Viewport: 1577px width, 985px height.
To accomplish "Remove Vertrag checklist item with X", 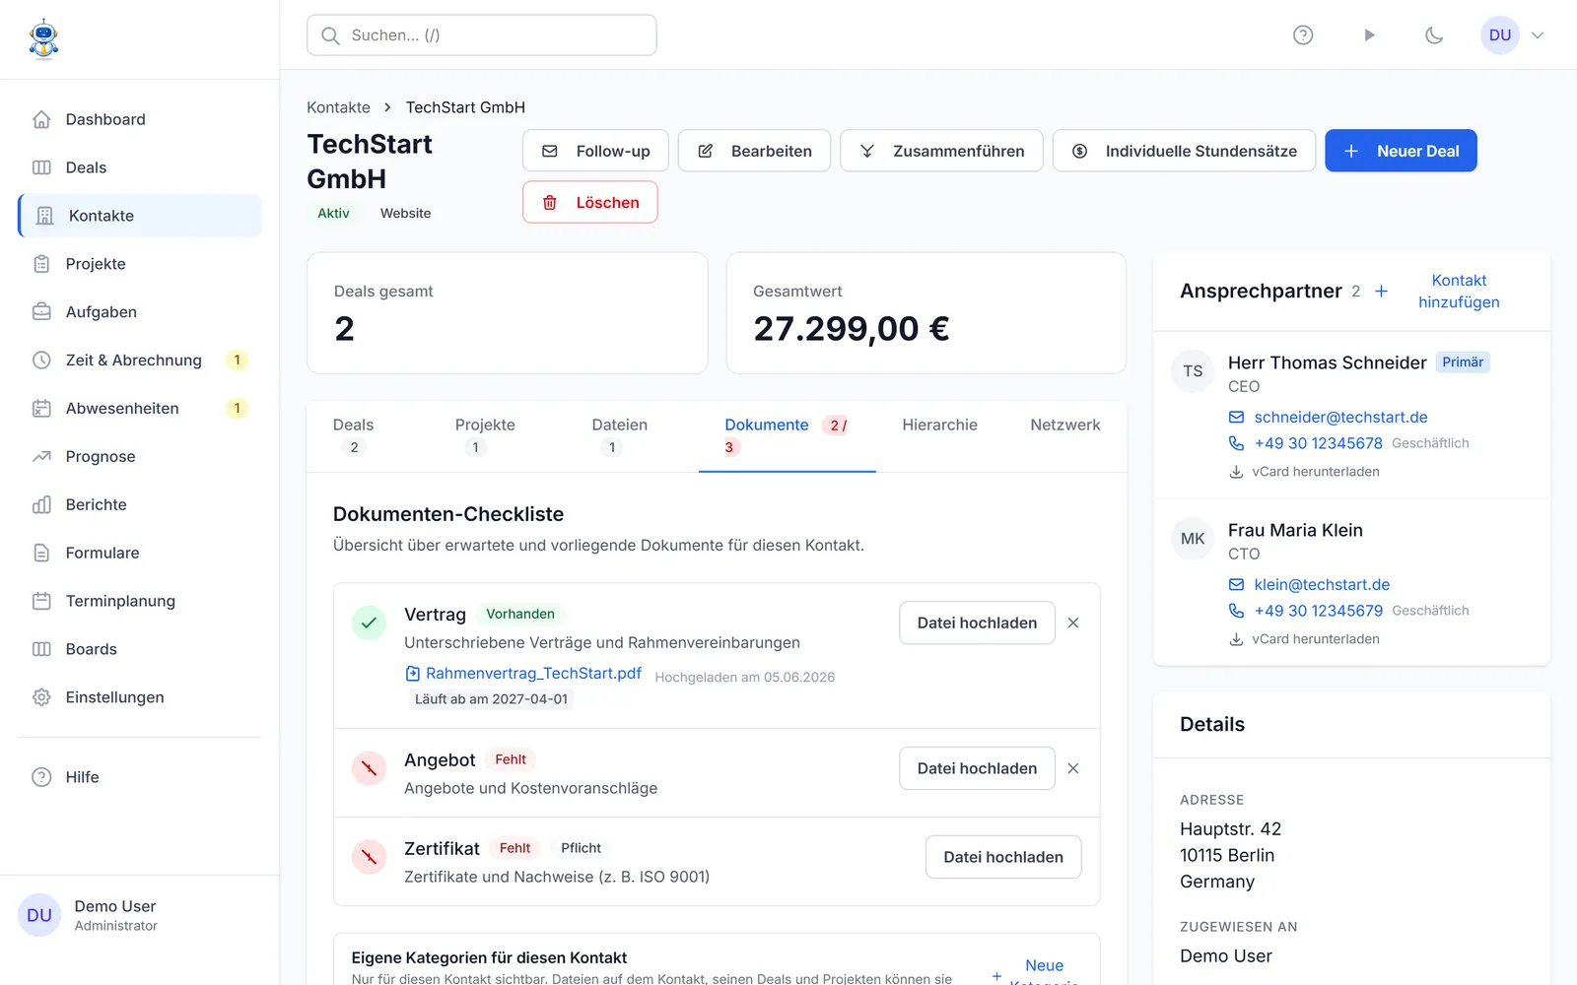I will point(1073,623).
